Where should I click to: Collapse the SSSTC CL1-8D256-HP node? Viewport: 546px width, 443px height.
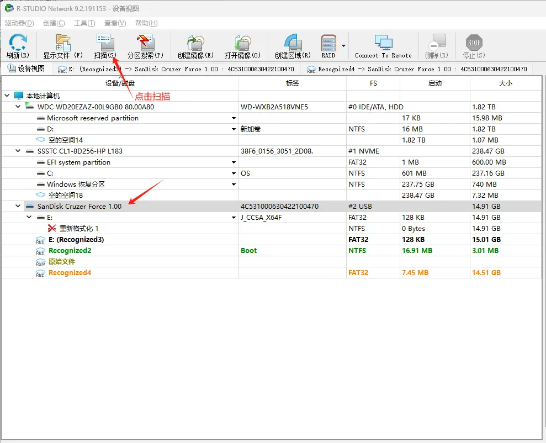click(x=18, y=151)
